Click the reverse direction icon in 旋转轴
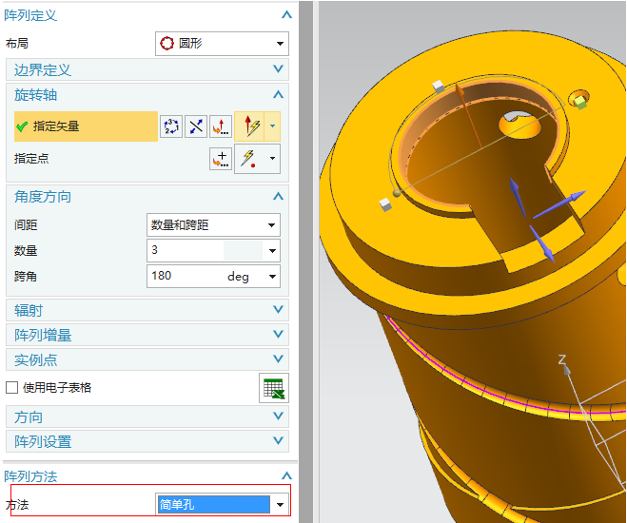627x523 pixels. 196,126
